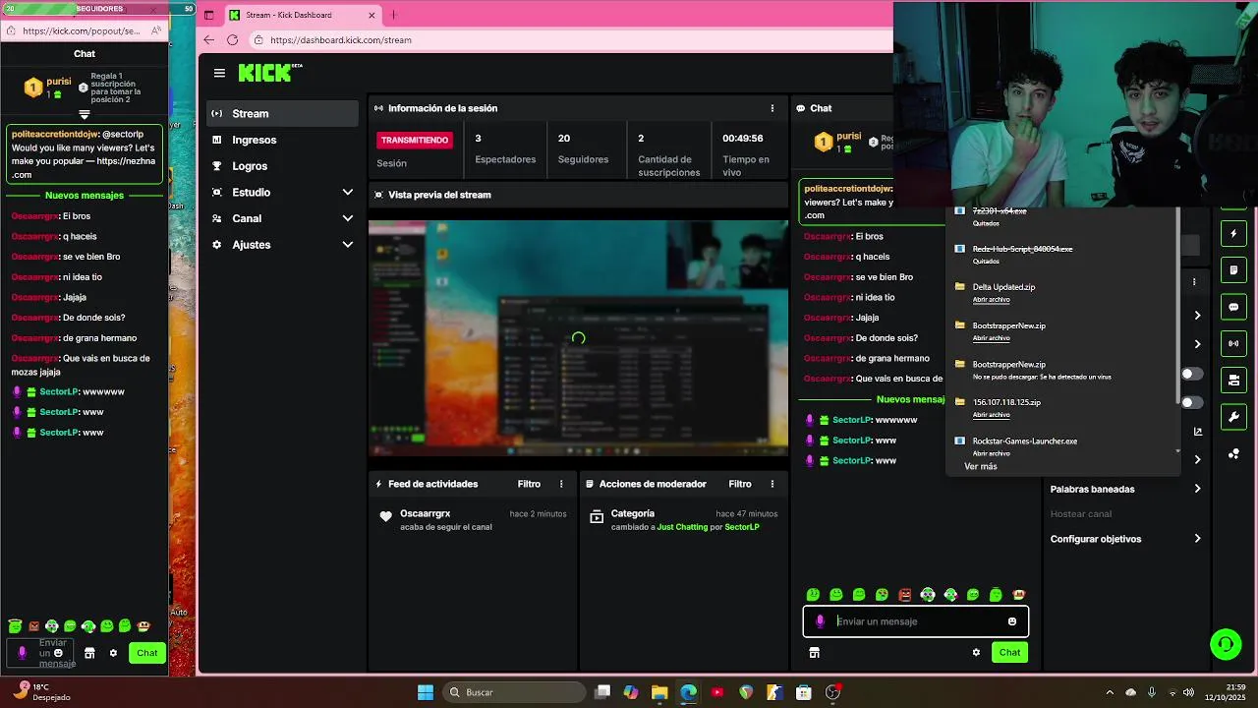The width and height of the screenshot is (1258, 708).
Task: Click the taskbar Buscar search box
Action: click(512, 692)
